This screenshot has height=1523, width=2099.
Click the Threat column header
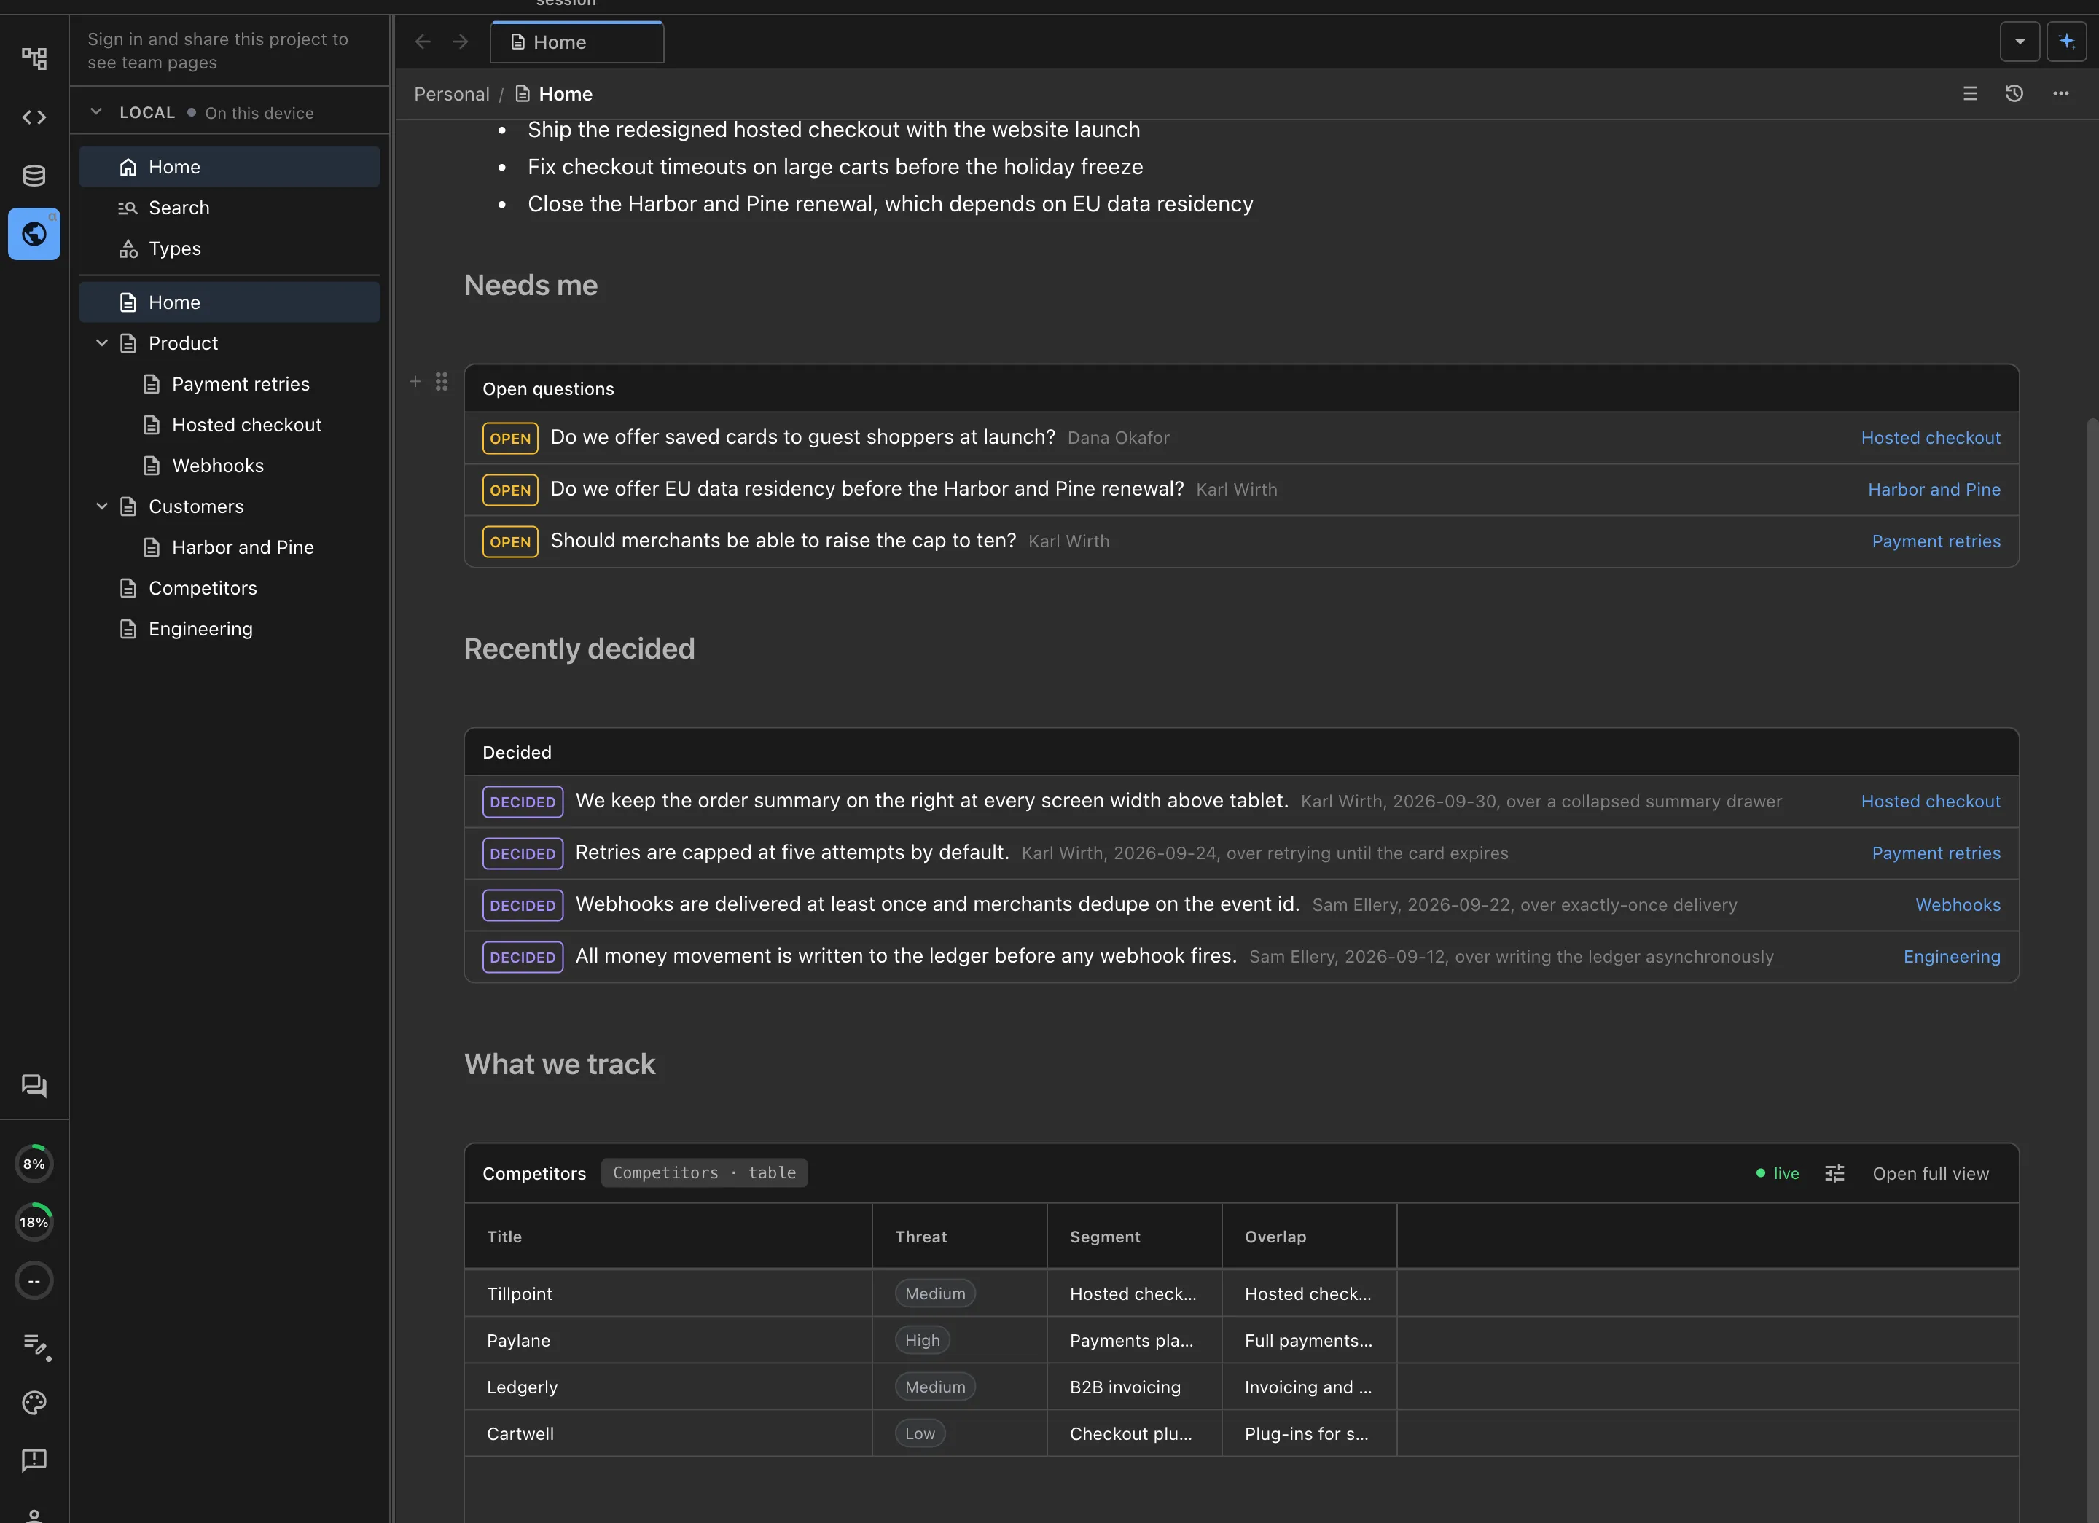pos(960,1236)
